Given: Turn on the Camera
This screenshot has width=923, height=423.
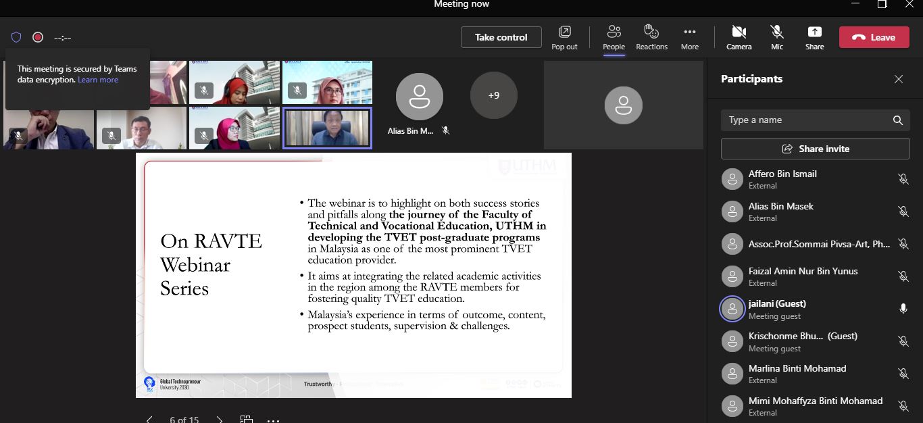Looking at the screenshot, I should click(x=739, y=38).
